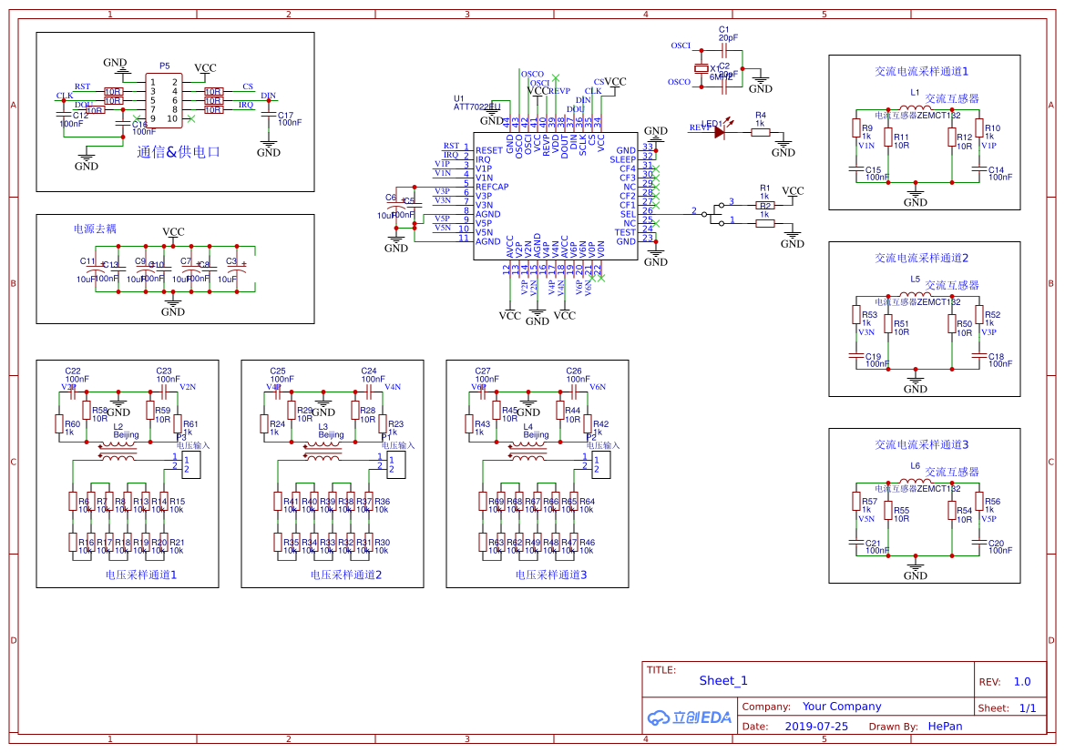
Task: Select resistor R4 beside LED1
Action: tap(761, 132)
